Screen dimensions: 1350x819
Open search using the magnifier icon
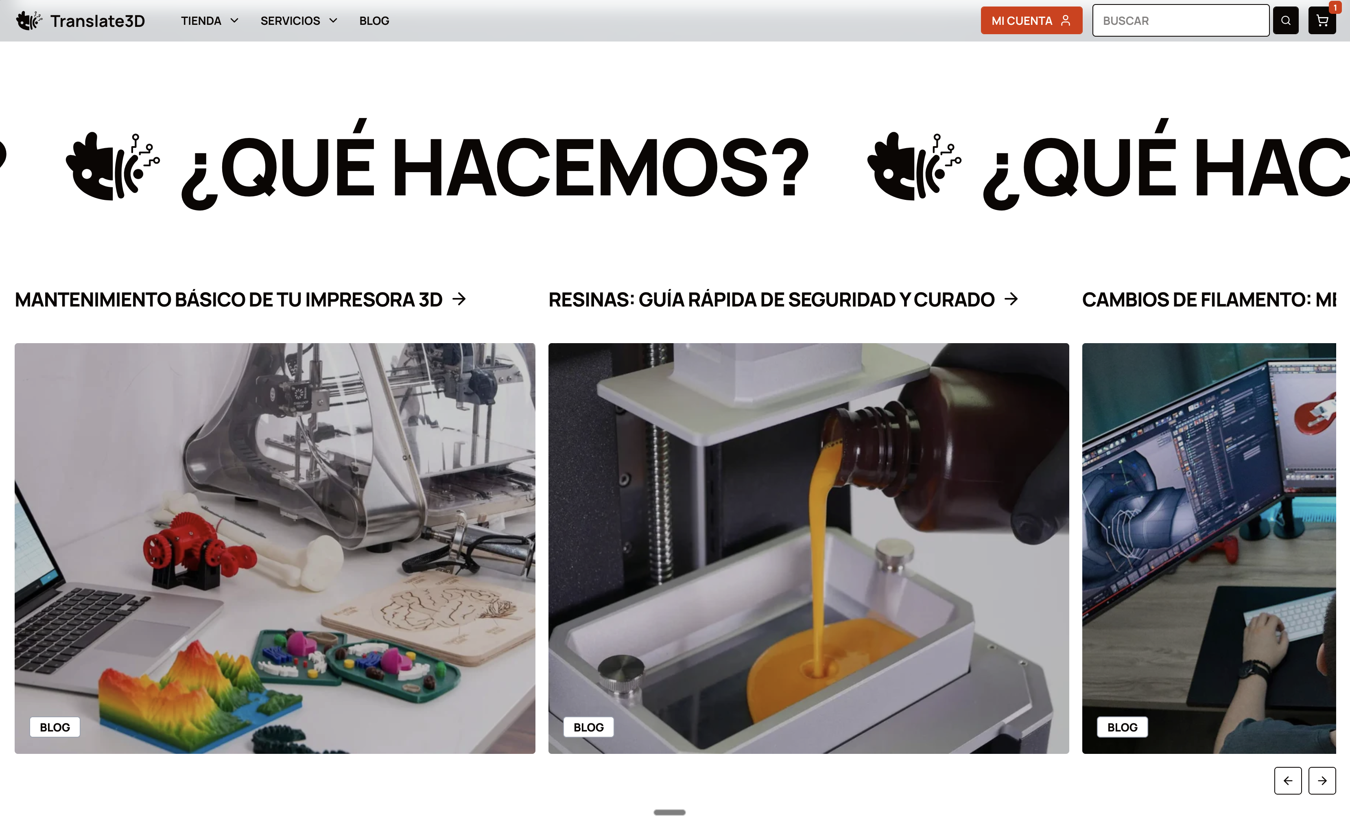pyautogui.click(x=1285, y=20)
